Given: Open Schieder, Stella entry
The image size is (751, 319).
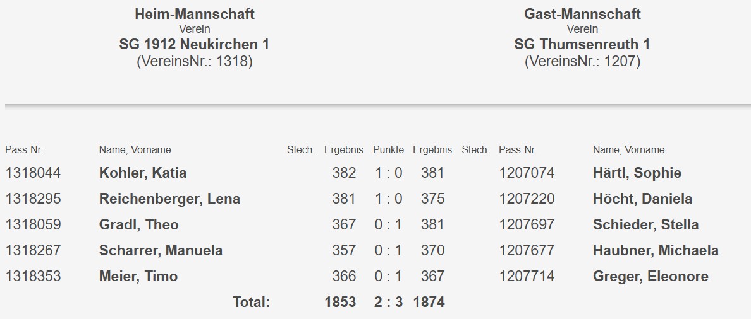Looking at the screenshot, I should [x=646, y=225].
